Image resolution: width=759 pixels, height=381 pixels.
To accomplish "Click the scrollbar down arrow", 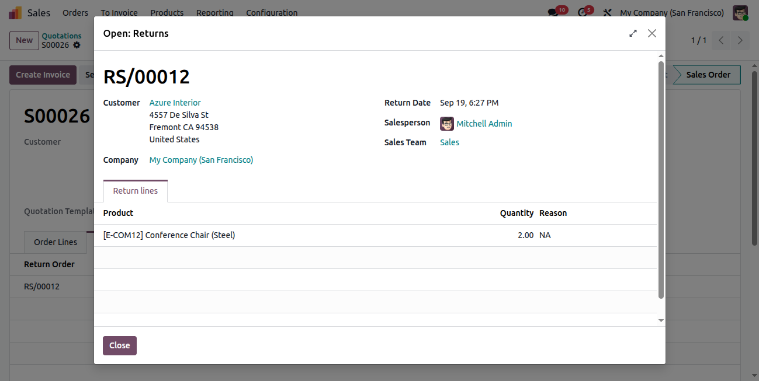I will (x=661, y=320).
